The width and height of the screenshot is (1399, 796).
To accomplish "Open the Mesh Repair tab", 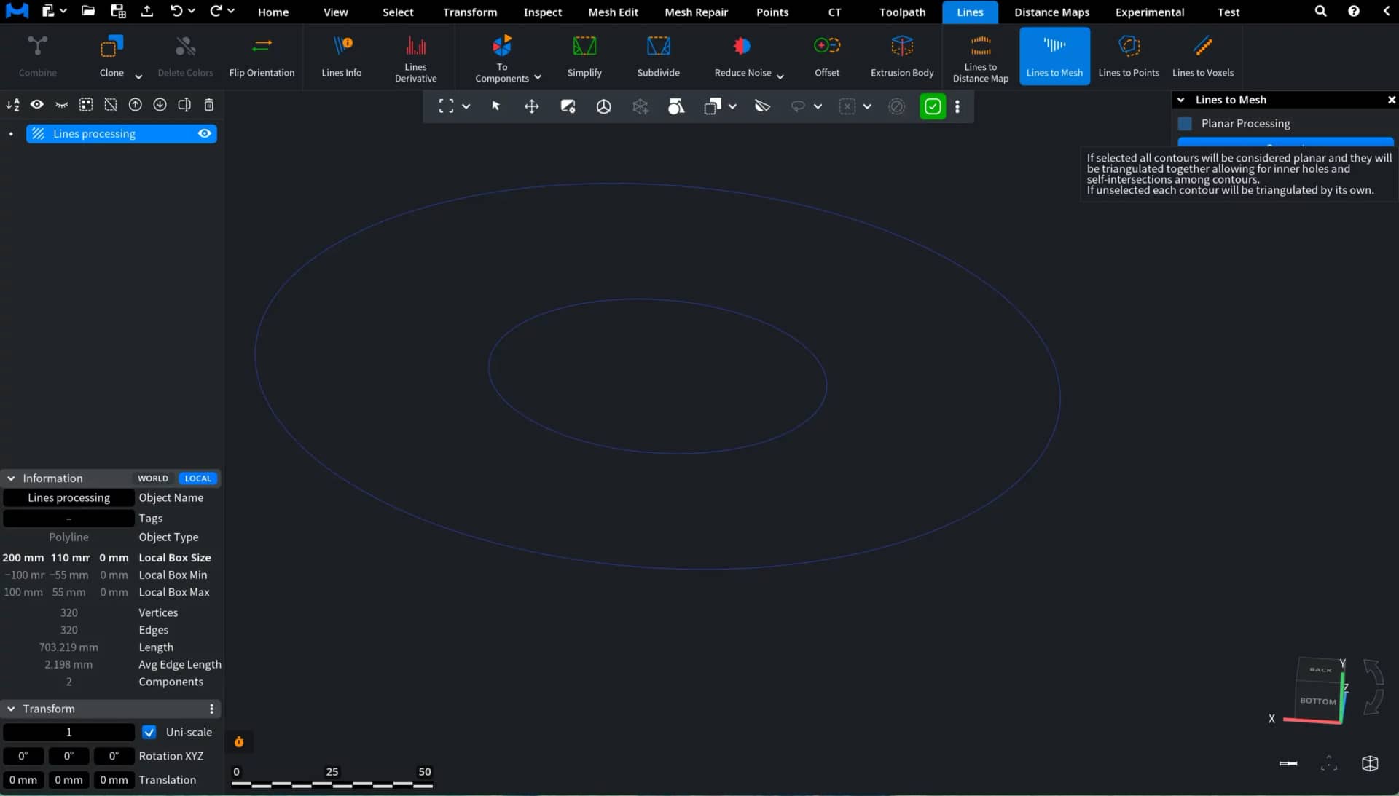I will [x=696, y=12].
